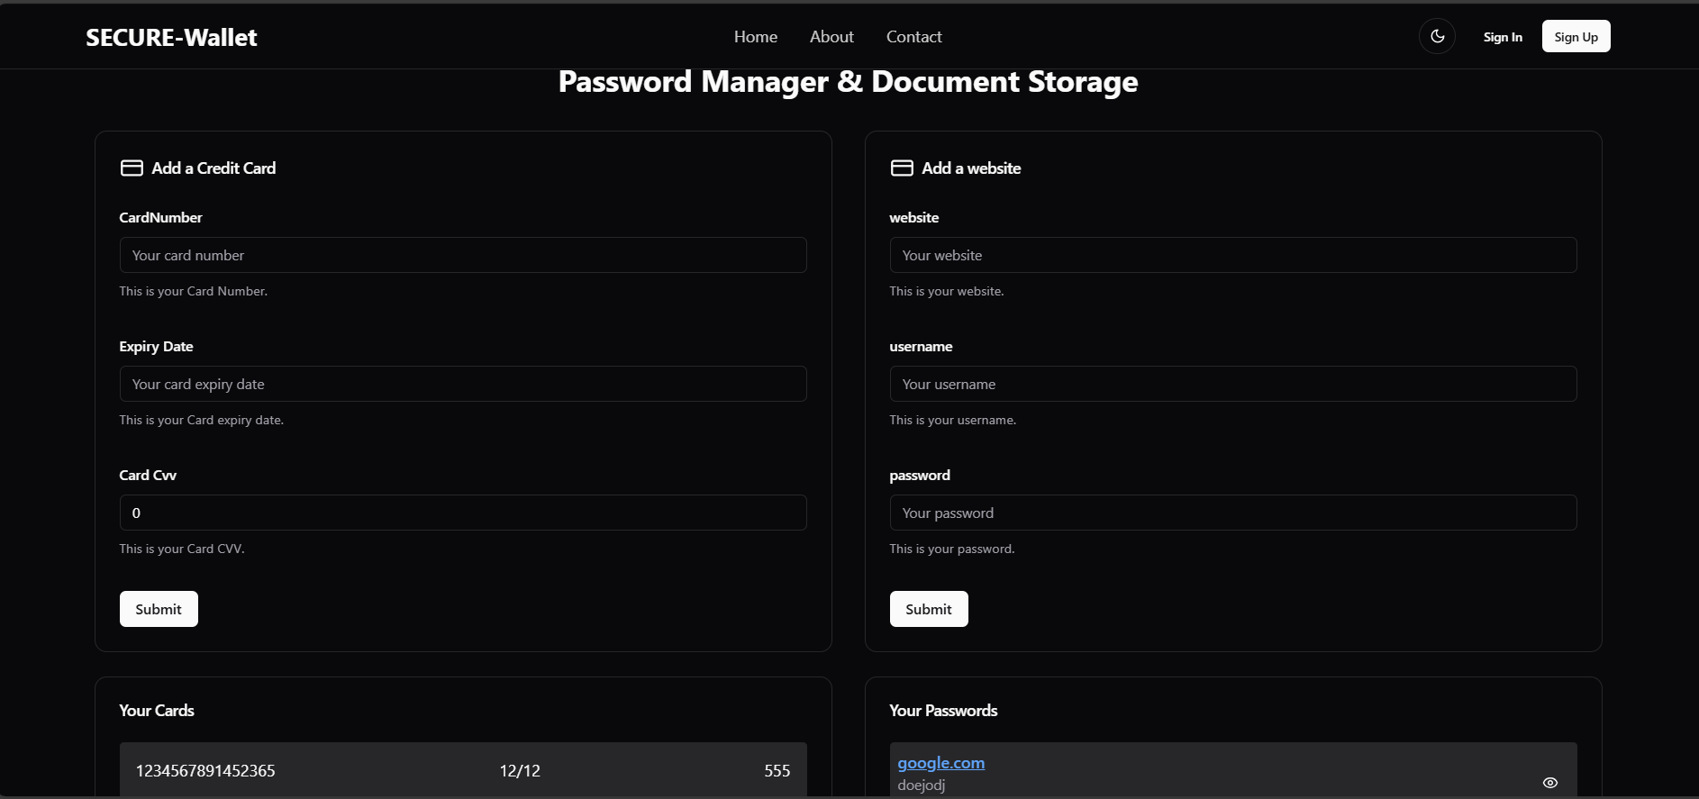Click into the card expiry date field

[x=462, y=384]
